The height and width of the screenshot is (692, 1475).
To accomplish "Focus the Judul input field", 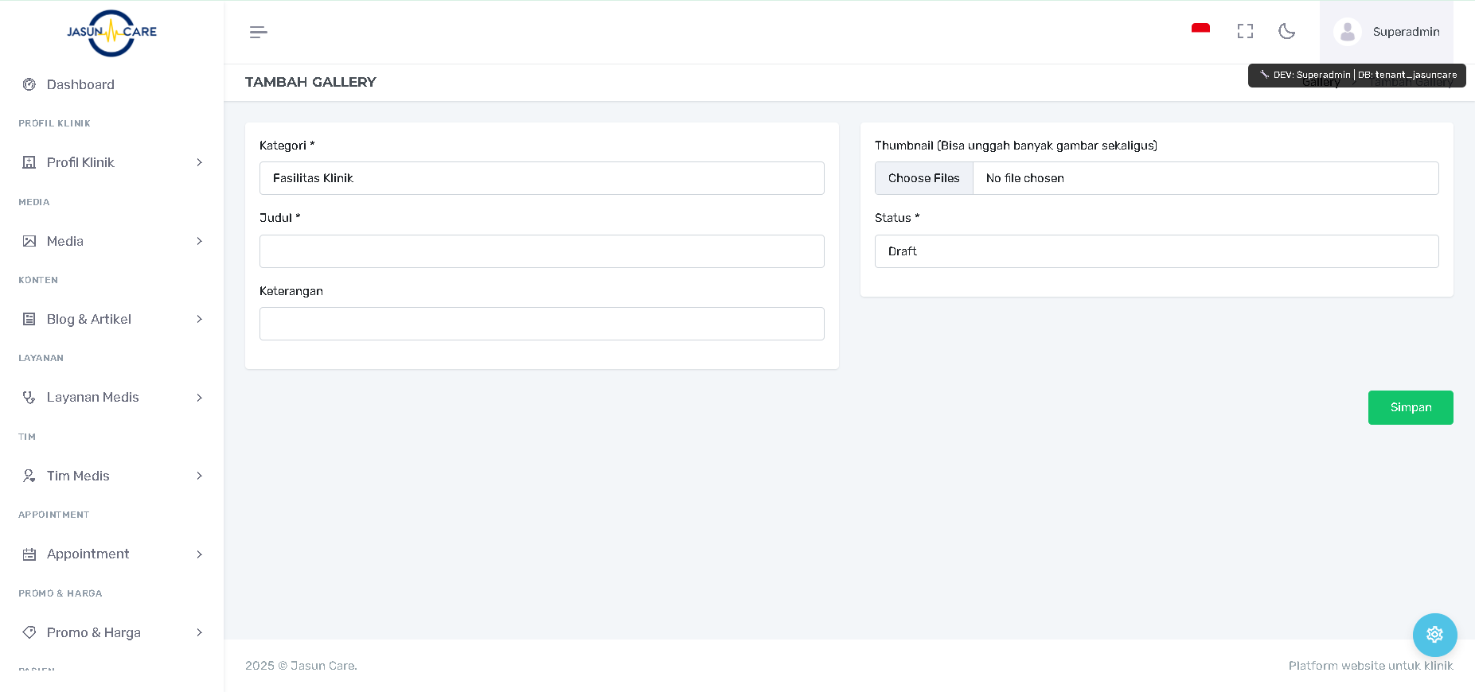I will [541, 251].
